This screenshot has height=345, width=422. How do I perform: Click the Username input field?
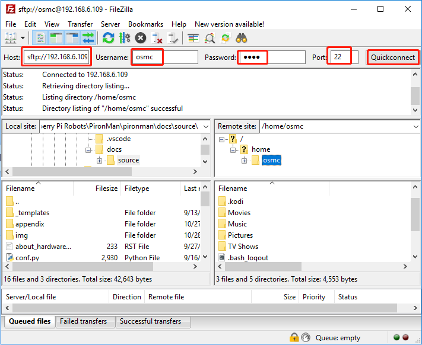pyautogui.click(x=165, y=57)
